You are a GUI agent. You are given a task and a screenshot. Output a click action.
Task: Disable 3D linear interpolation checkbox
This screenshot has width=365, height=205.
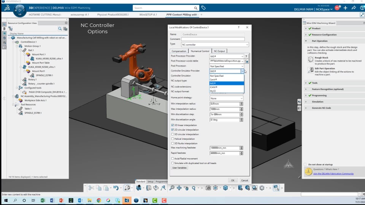173,125
